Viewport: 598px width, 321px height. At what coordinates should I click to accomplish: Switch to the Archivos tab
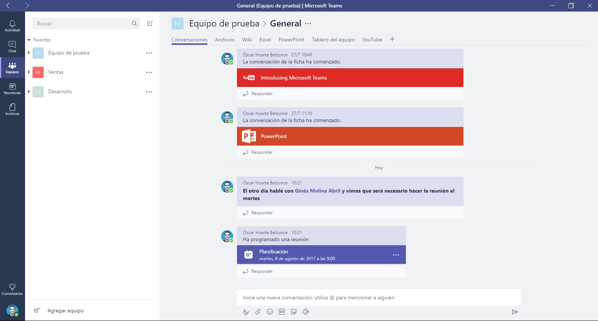point(225,40)
